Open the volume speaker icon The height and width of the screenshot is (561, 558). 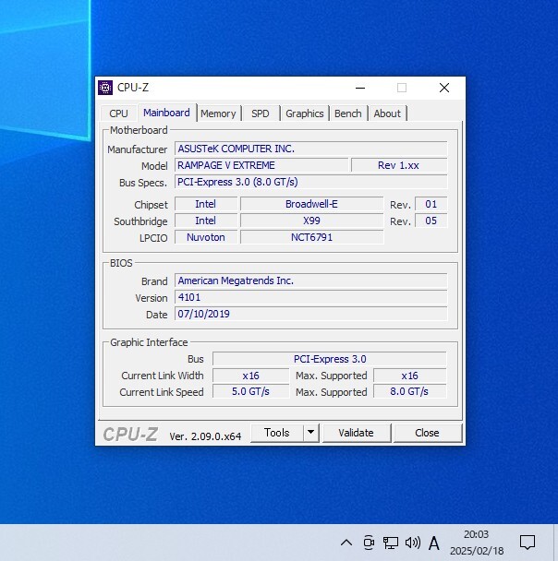pyautogui.click(x=412, y=543)
